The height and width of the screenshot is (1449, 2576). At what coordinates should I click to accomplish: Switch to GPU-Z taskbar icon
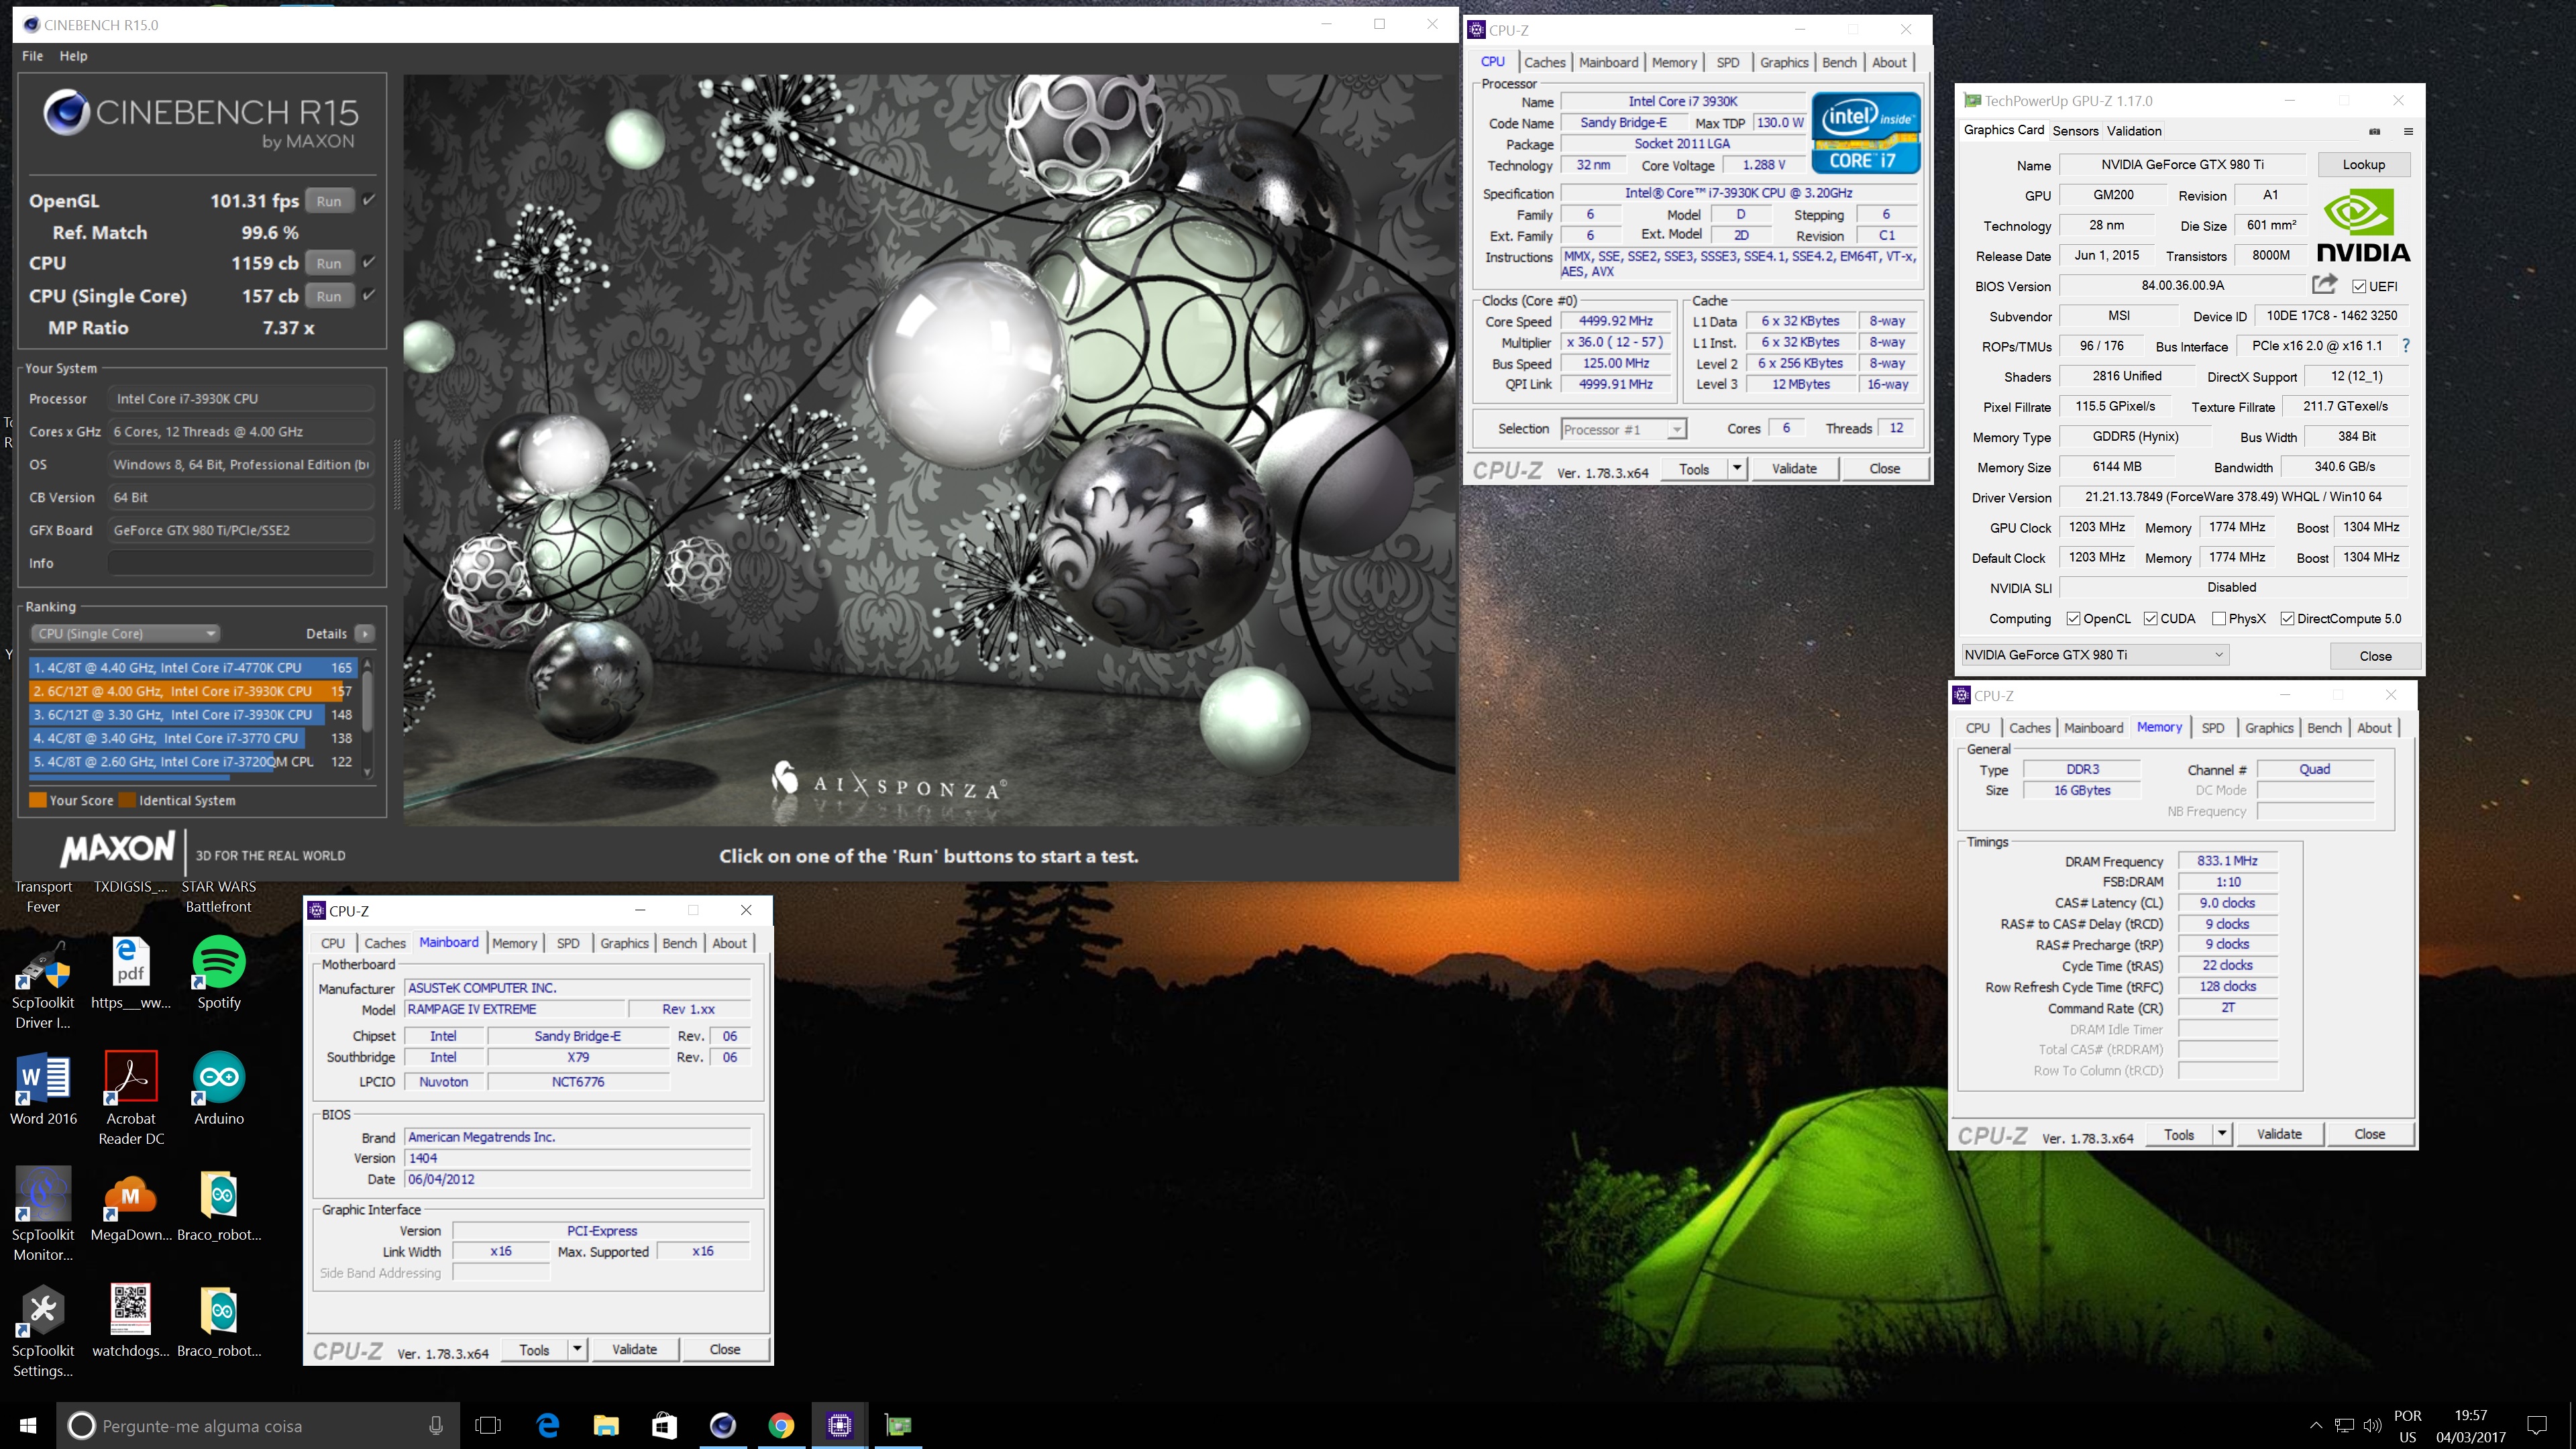tap(898, 1425)
